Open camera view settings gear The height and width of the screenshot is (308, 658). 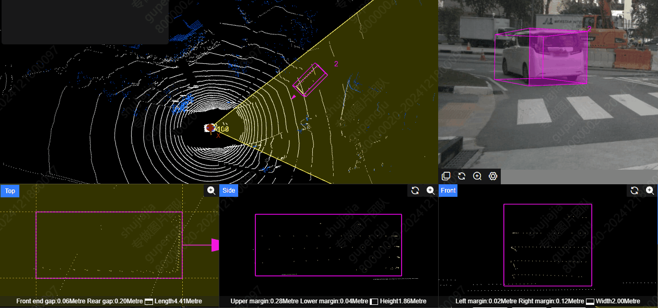[x=493, y=176]
